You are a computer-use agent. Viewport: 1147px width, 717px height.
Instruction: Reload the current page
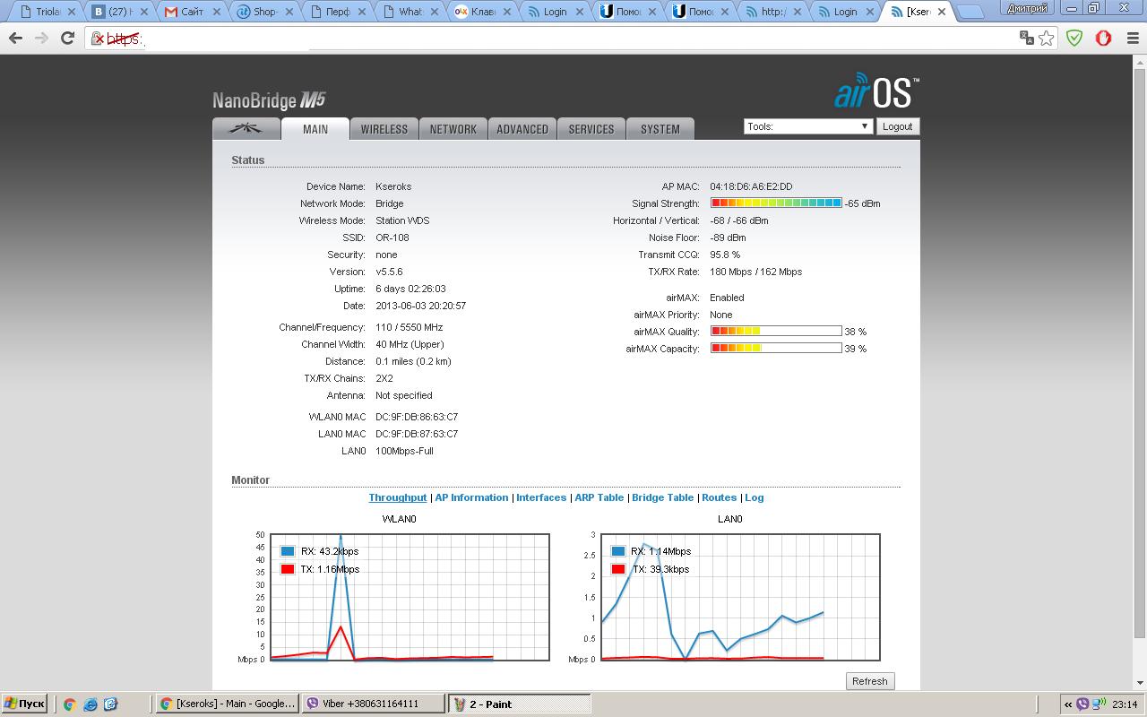pos(67,38)
